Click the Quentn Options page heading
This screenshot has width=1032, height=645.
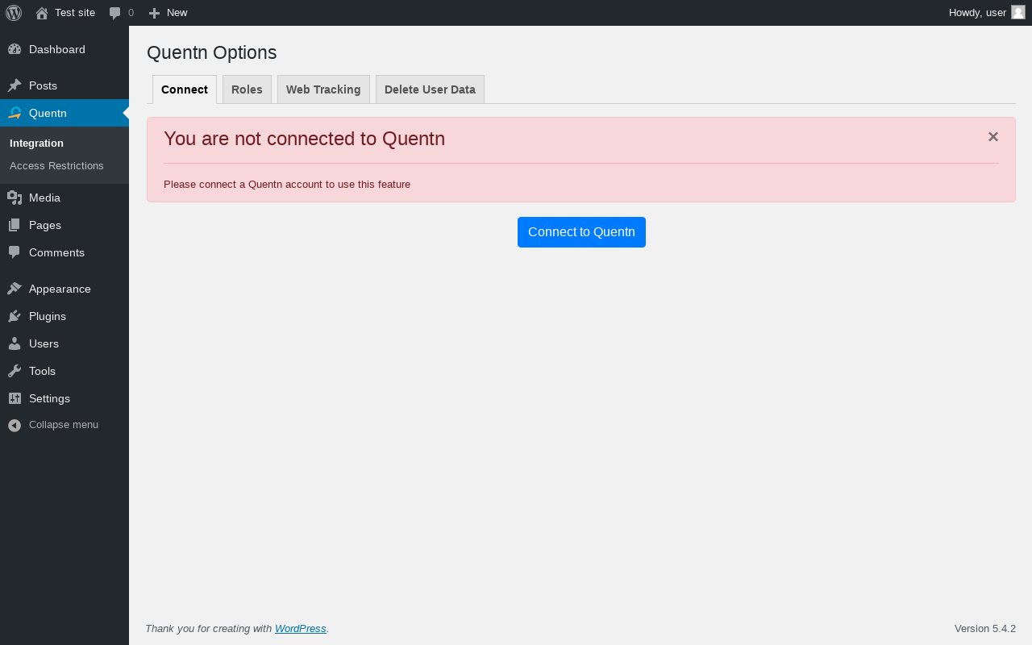point(212,52)
